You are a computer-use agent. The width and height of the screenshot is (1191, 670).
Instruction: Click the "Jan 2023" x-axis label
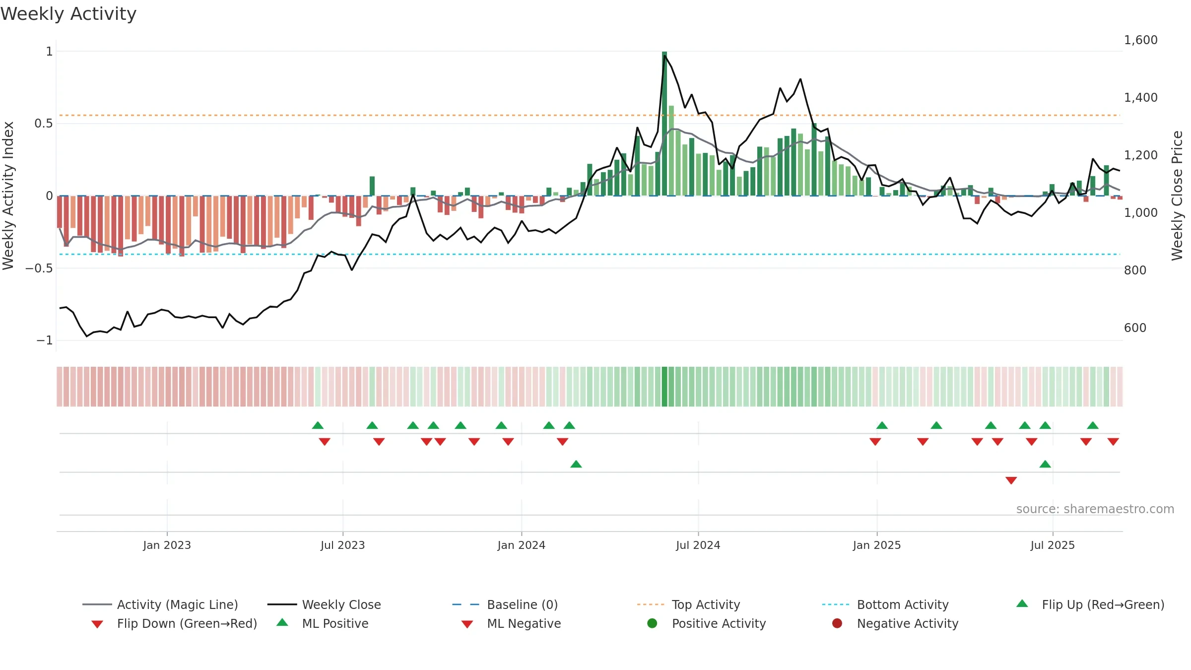167,545
